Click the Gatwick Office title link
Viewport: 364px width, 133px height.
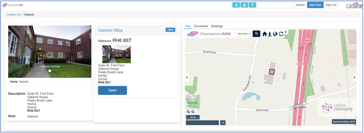point(111,30)
